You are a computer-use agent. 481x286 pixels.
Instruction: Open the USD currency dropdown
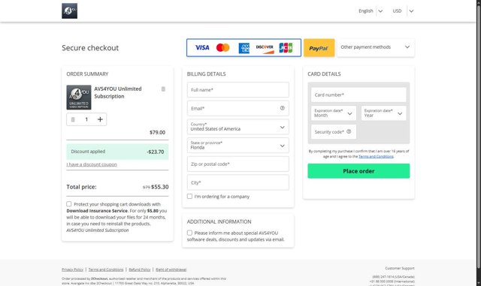click(403, 11)
